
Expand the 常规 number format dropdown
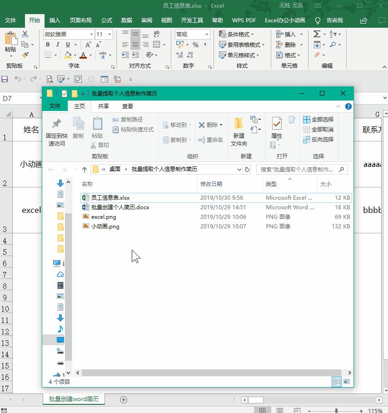[207, 34]
